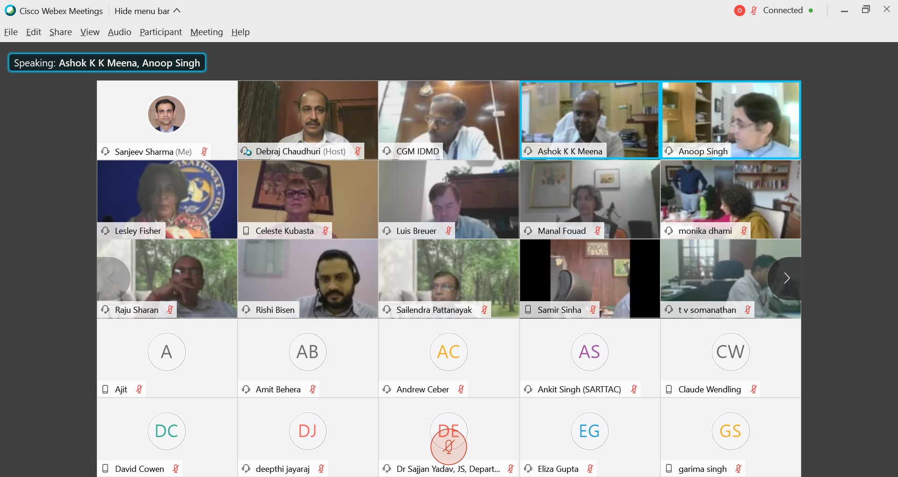Viewport: 898px width, 477px height.
Task: Click Dr Sajjan Yadav's muted mic icon
Action: pos(511,469)
